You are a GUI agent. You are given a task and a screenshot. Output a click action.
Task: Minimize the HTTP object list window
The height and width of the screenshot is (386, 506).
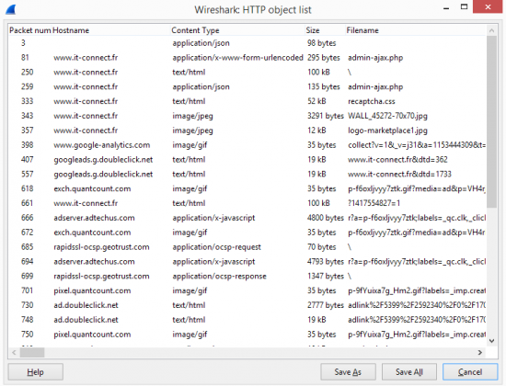pos(446,7)
